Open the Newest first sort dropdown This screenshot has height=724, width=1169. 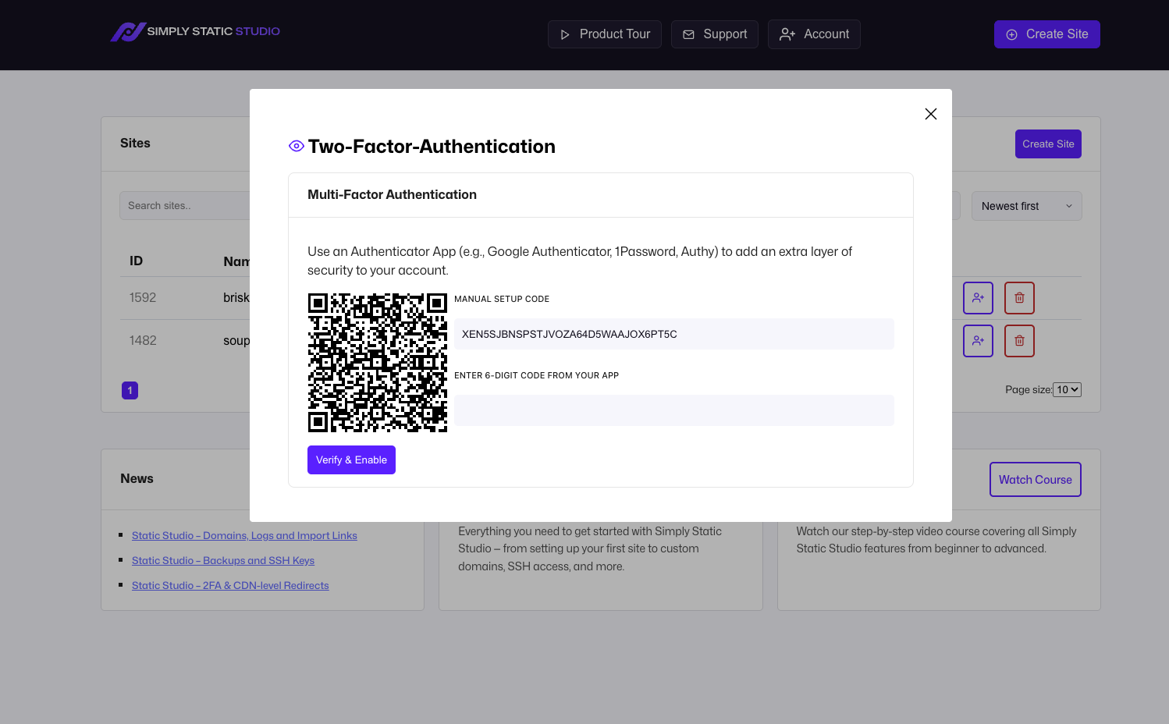pyautogui.click(x=1027, y=206)
